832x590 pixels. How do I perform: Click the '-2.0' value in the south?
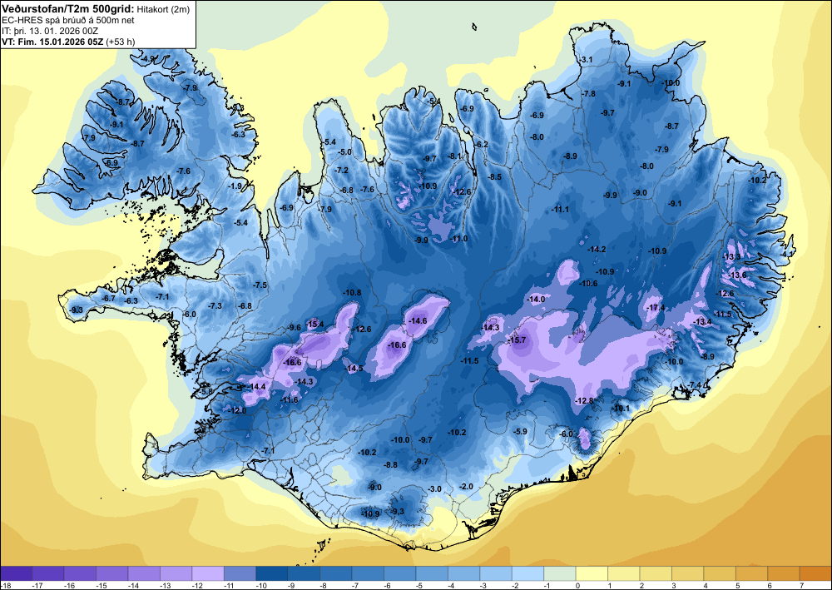click(x=466, y=487)
